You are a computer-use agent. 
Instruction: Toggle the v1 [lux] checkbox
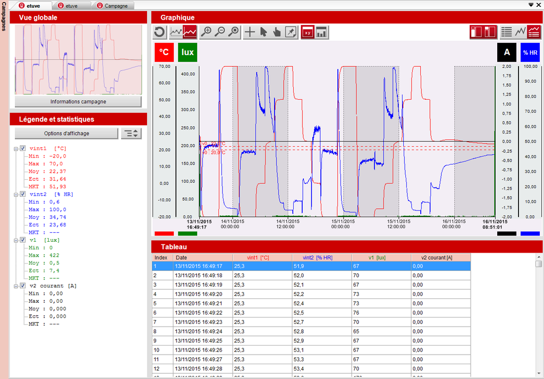click(x=23, y=240)
